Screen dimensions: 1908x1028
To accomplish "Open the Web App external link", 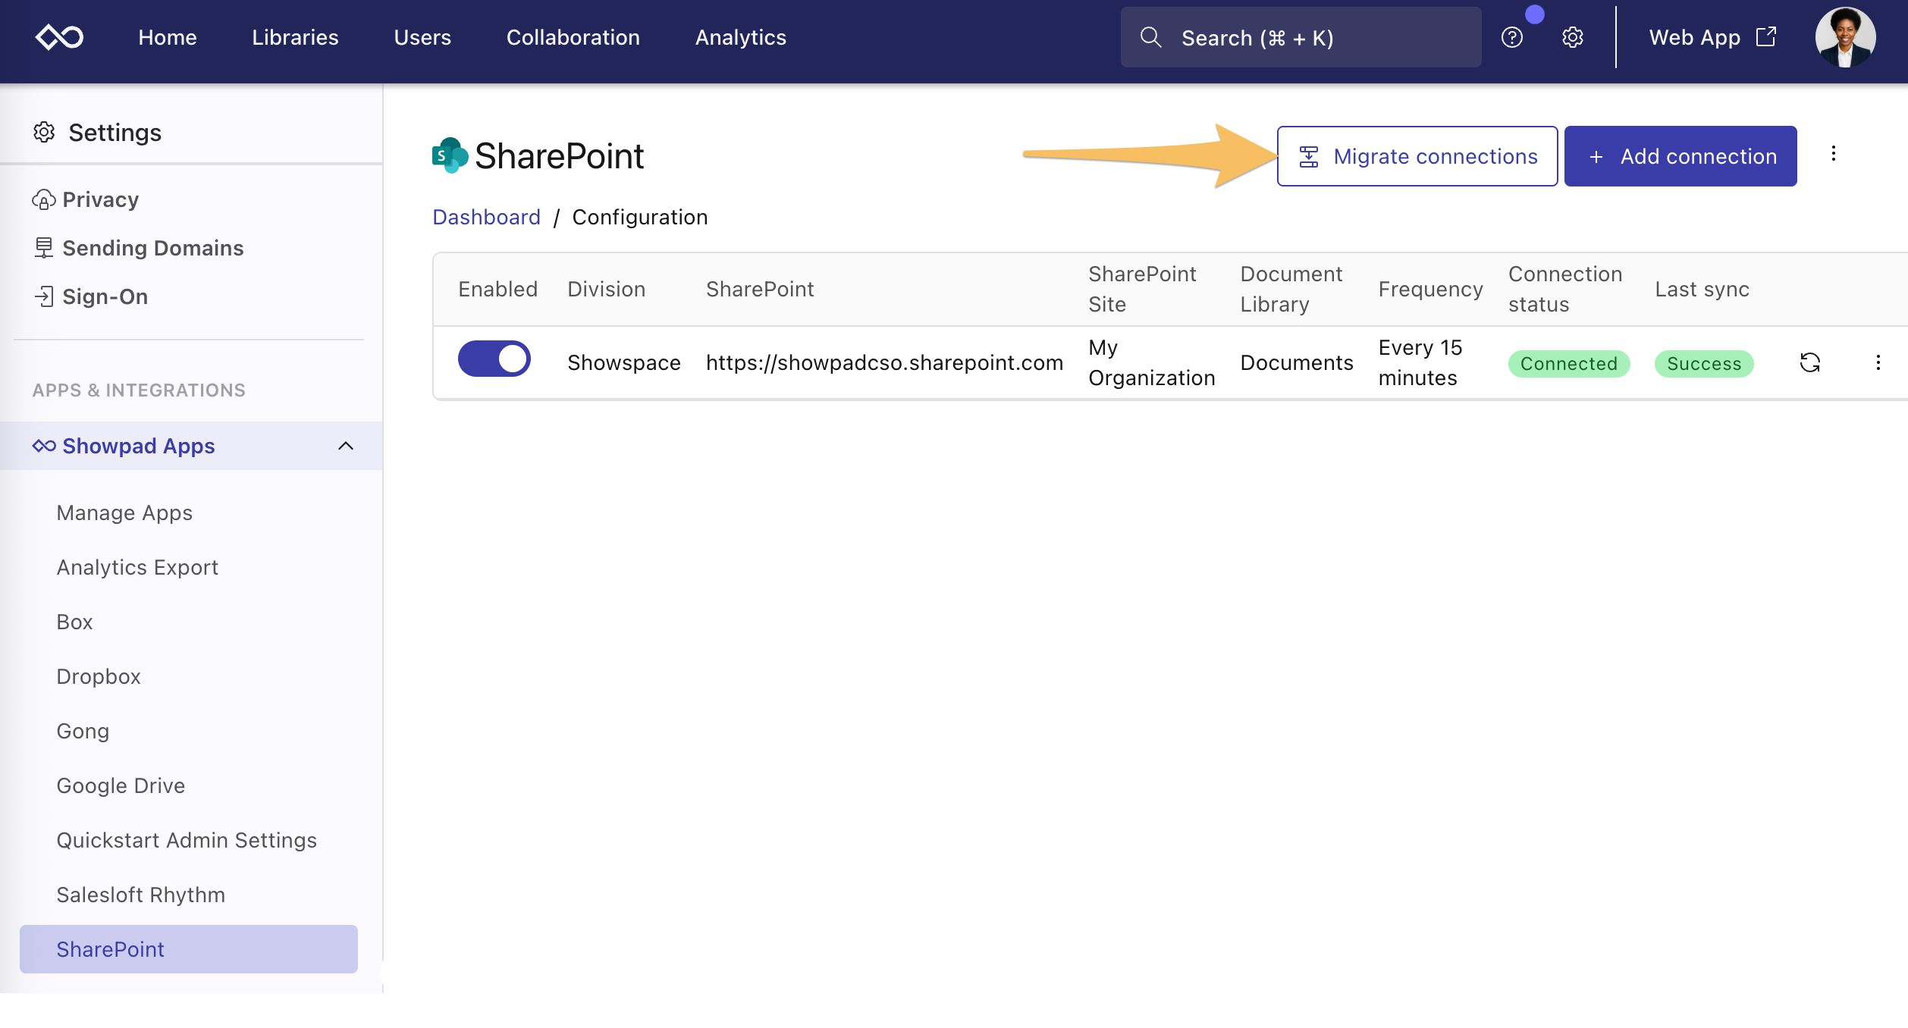I will pos(1712,37).
